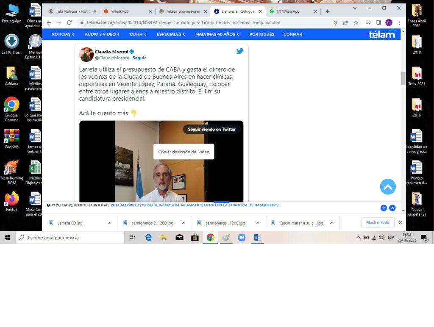
Task: Open options arrow for Larreta 00.jpg download
Action: (109, 223)
